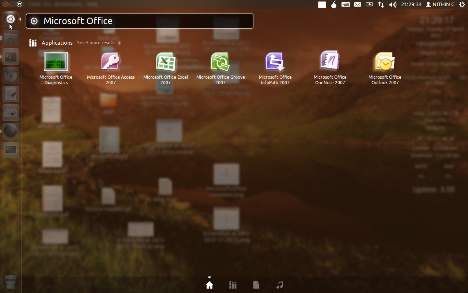
Task: Switch to the Applications lens tab
Action: 233,285
